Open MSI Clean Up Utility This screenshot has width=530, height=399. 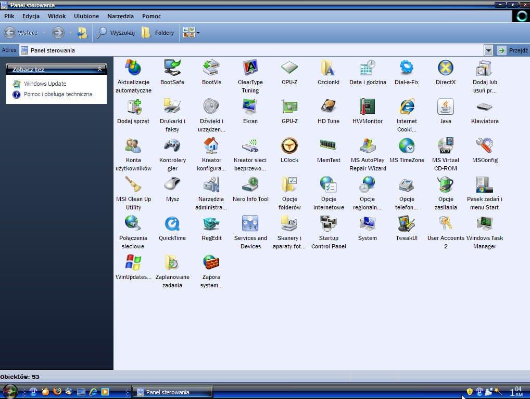pos(133,193)
